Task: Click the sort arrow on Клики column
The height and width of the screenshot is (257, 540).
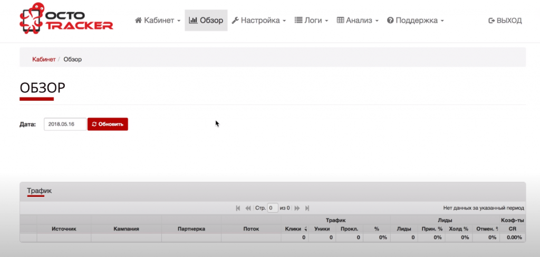Action: pyautogui.click(x=305, y=229)
